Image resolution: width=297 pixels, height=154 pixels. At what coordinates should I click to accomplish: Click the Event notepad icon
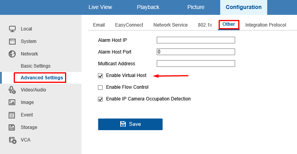point(12,115)
